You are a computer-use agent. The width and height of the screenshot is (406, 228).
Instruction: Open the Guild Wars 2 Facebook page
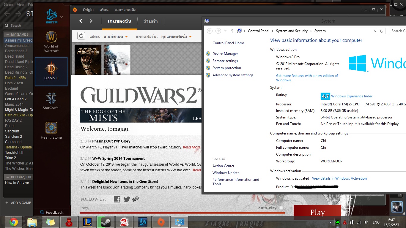click(117, 199)
